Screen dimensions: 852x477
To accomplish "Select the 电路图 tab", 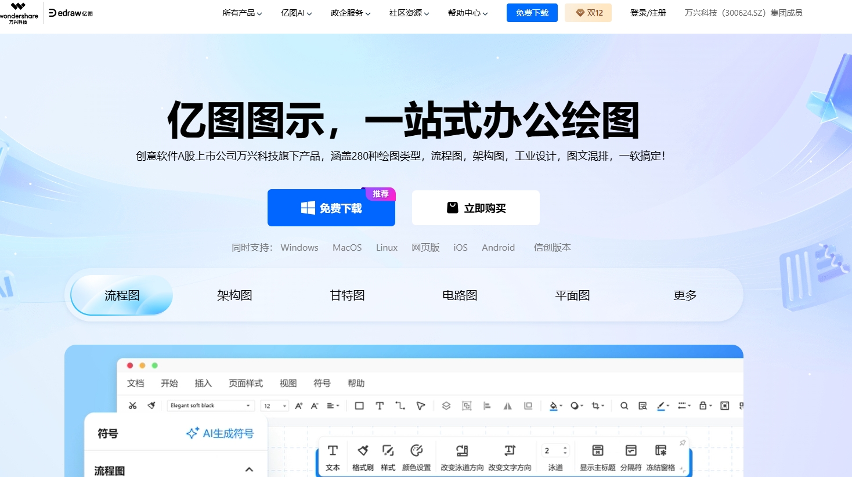I will pyautogui.click(x=460, y=295).
